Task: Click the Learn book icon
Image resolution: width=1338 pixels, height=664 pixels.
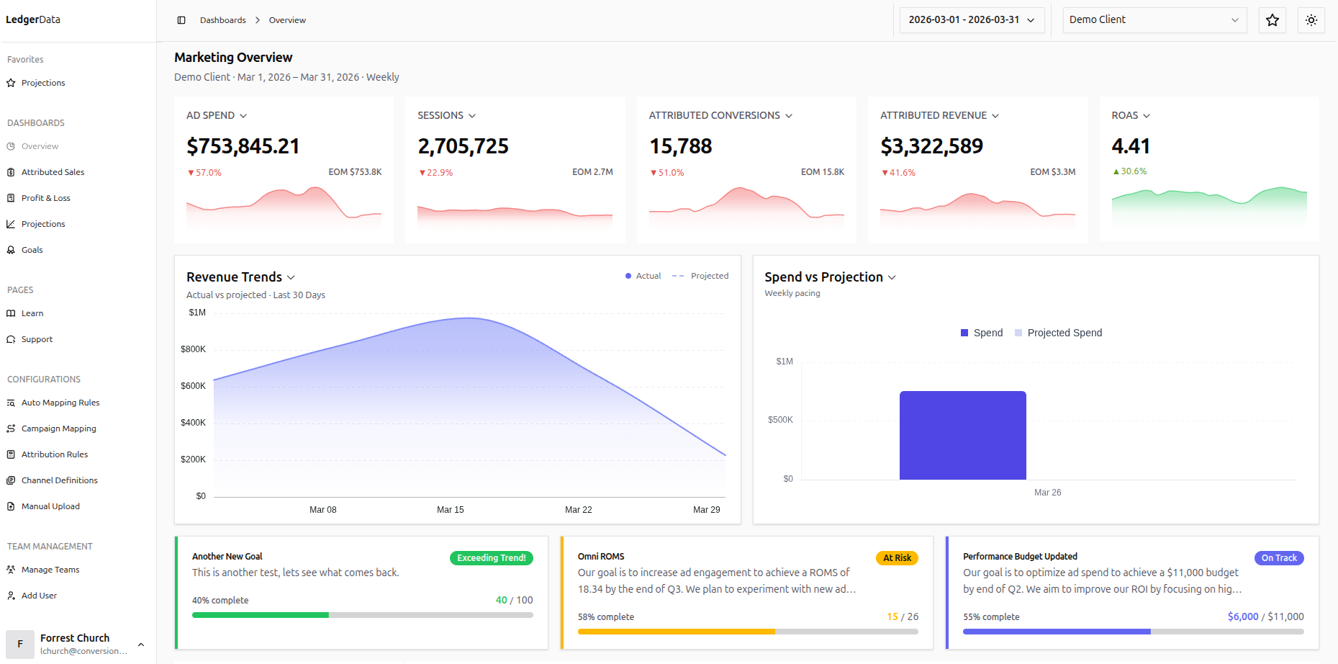Action: (x=11, y=313)
